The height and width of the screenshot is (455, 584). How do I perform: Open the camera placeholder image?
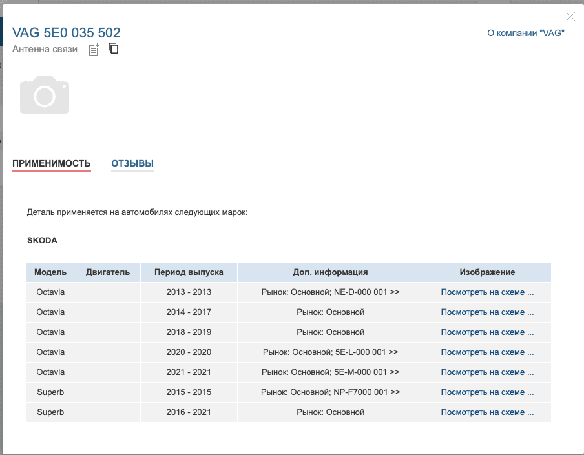pyautogui.click(x=45, y=94)
